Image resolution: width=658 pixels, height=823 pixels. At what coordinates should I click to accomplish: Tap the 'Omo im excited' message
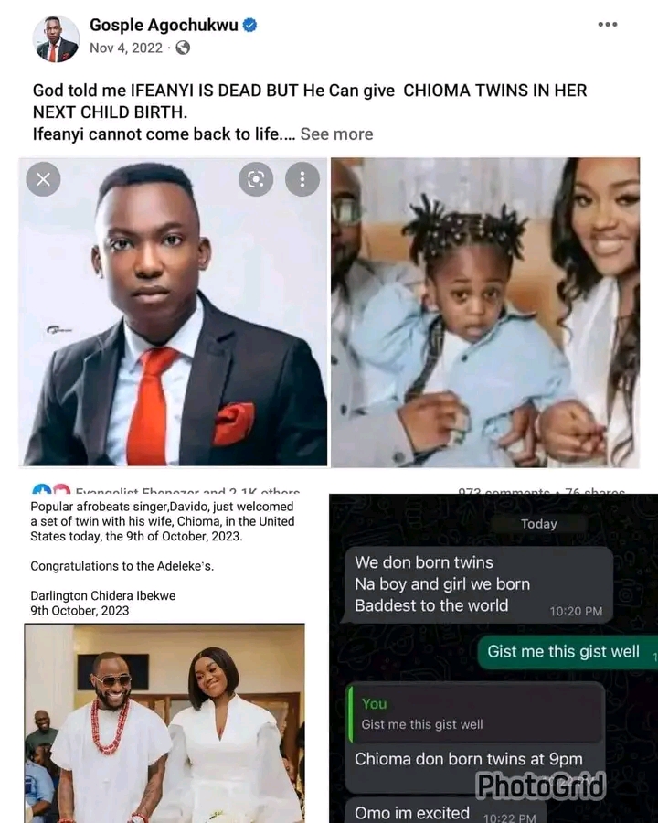tap(445, 813)
